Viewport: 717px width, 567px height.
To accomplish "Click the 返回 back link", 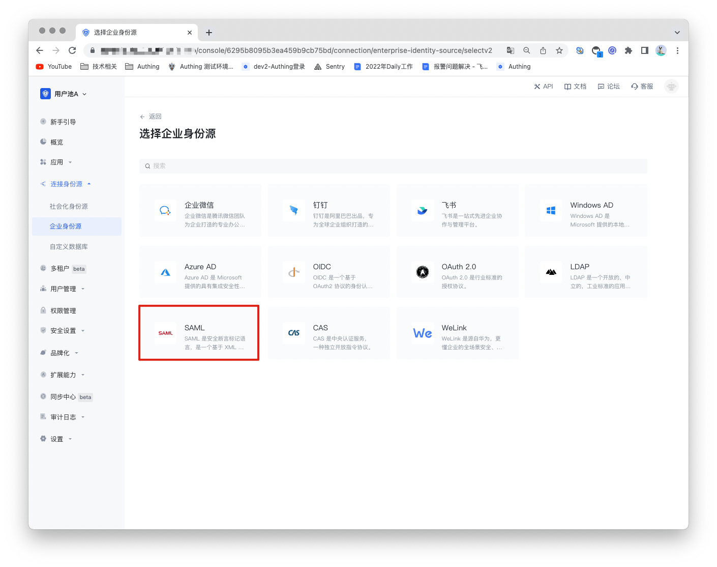I will 151,116.
